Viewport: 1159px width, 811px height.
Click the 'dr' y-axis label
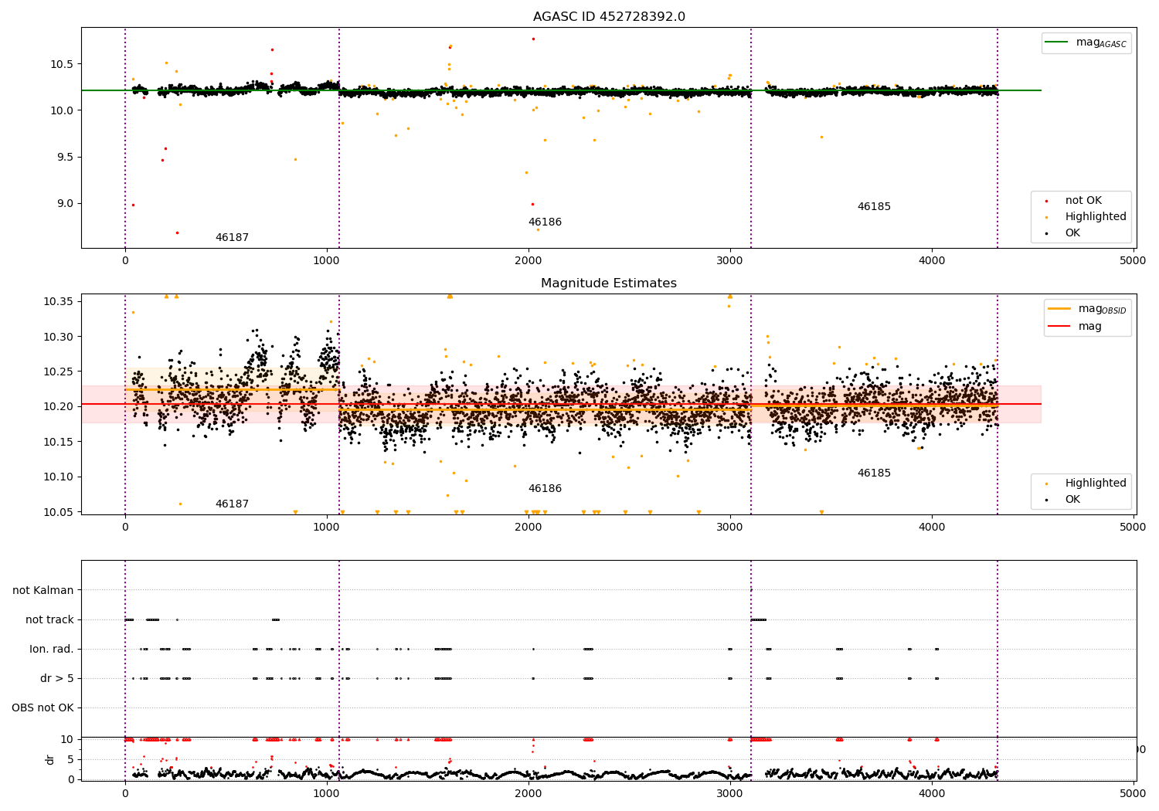coord(50,759)
